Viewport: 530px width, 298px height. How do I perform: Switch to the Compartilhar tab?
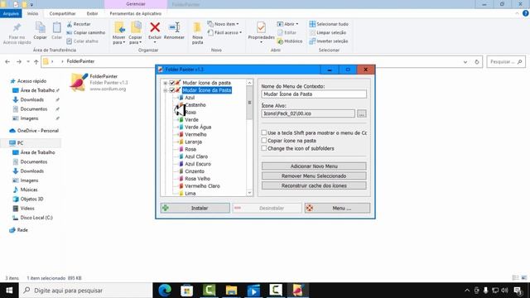tap(63, 13)
